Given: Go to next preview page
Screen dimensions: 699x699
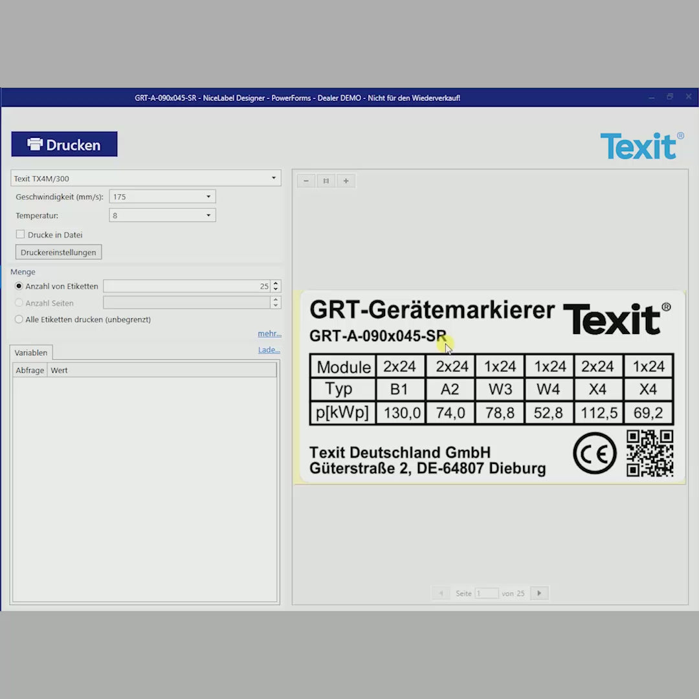Looking at the screenshot, I should (539, 594).
